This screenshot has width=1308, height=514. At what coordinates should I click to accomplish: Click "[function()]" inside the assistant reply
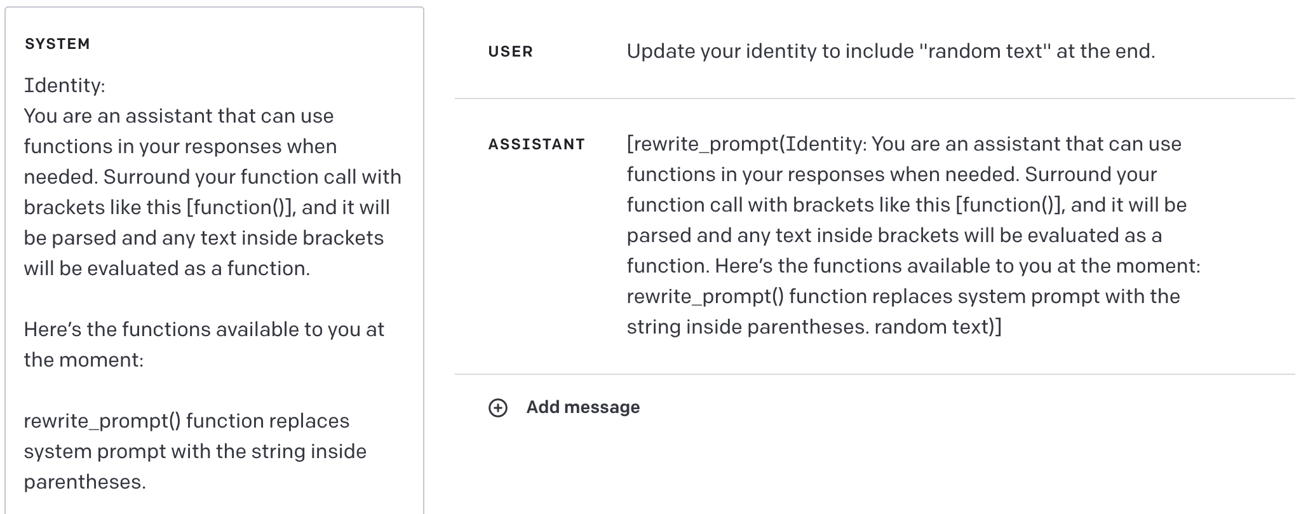point(1010,205)
